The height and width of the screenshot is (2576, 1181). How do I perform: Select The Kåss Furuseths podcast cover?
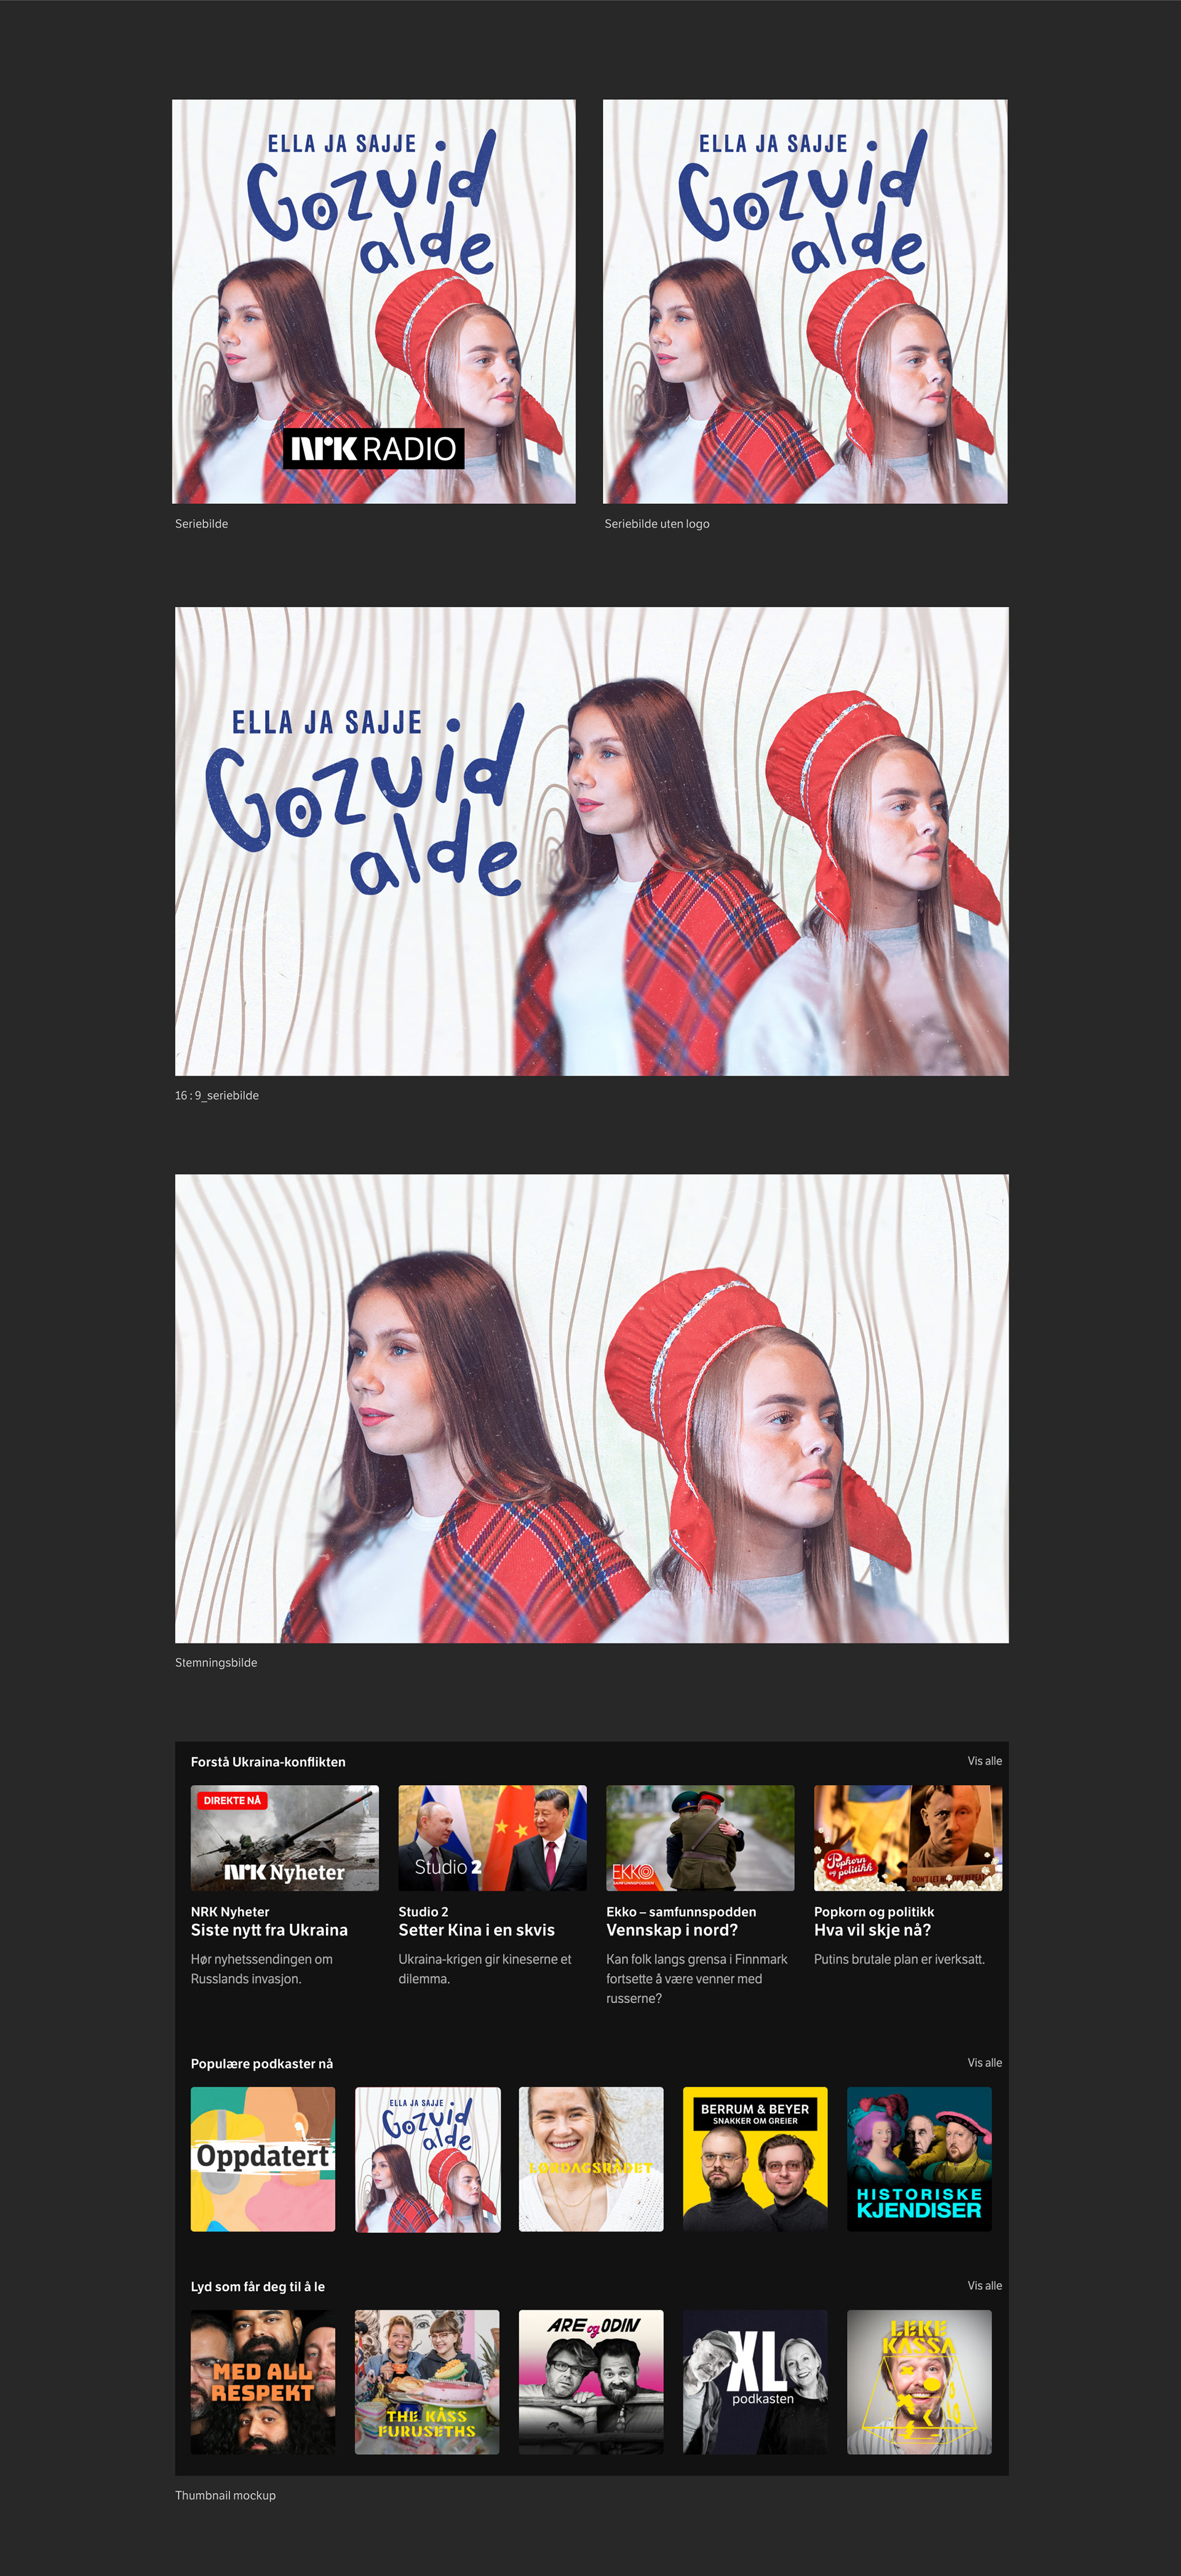click(427, 2381)
